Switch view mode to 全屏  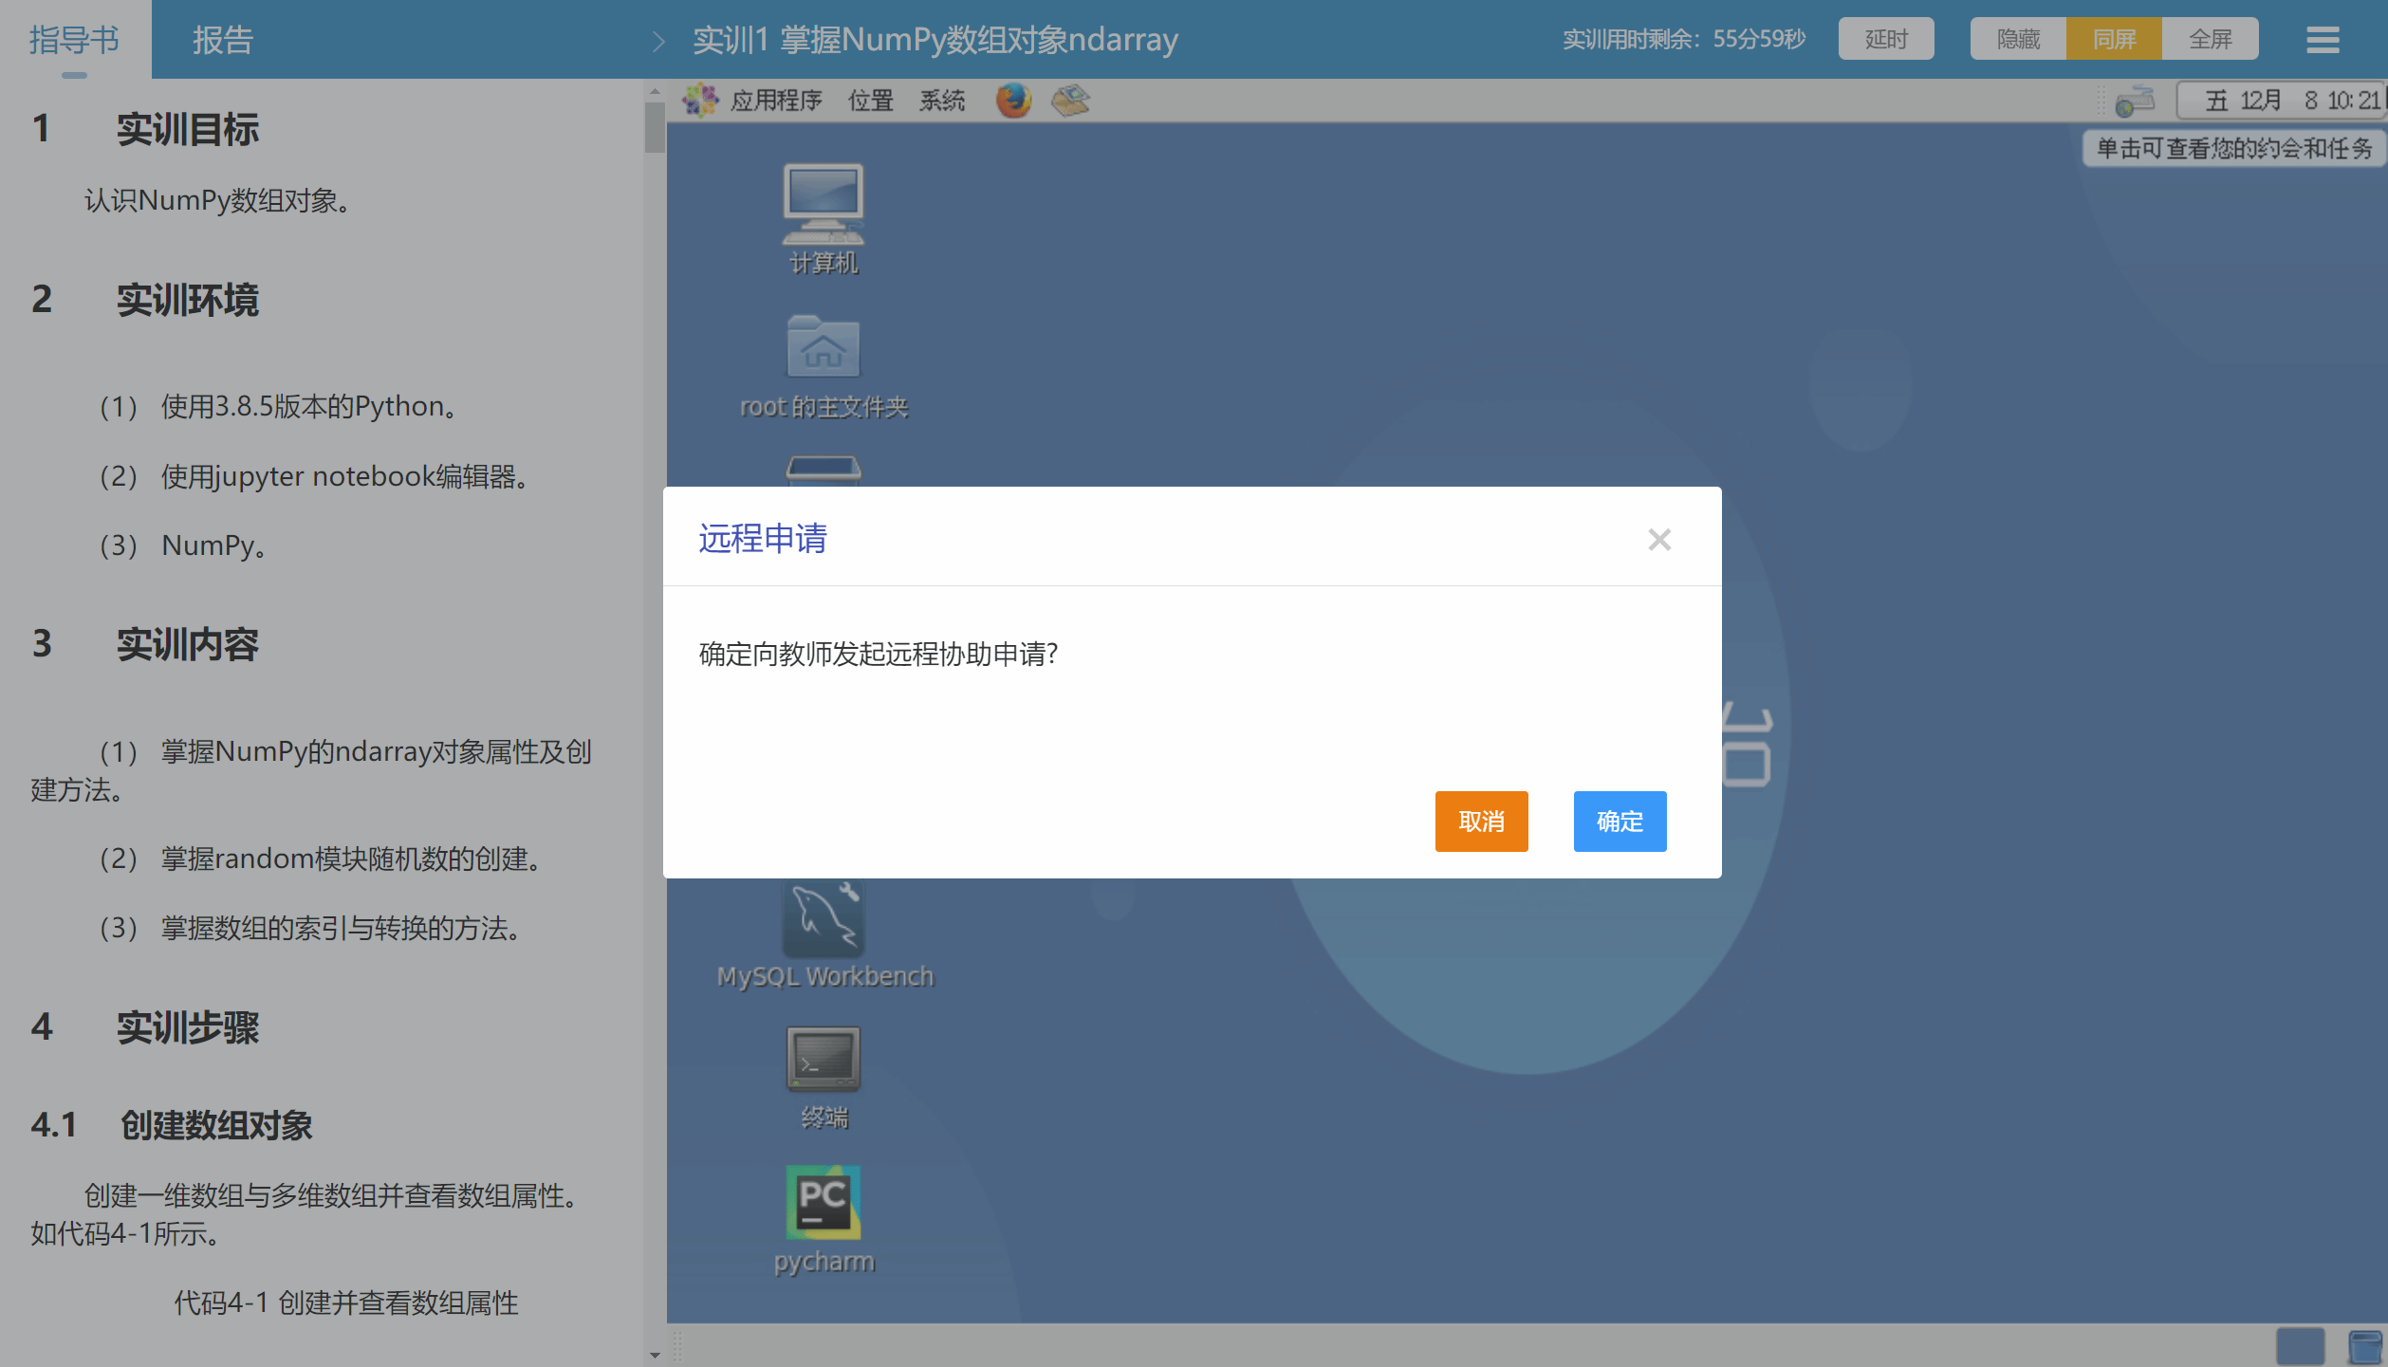(2210, 40)
